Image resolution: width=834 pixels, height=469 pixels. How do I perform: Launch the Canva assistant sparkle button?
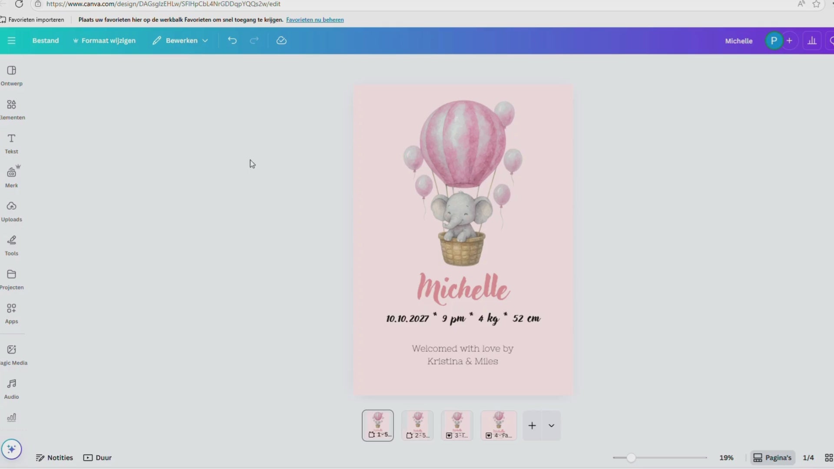[11, 449]
